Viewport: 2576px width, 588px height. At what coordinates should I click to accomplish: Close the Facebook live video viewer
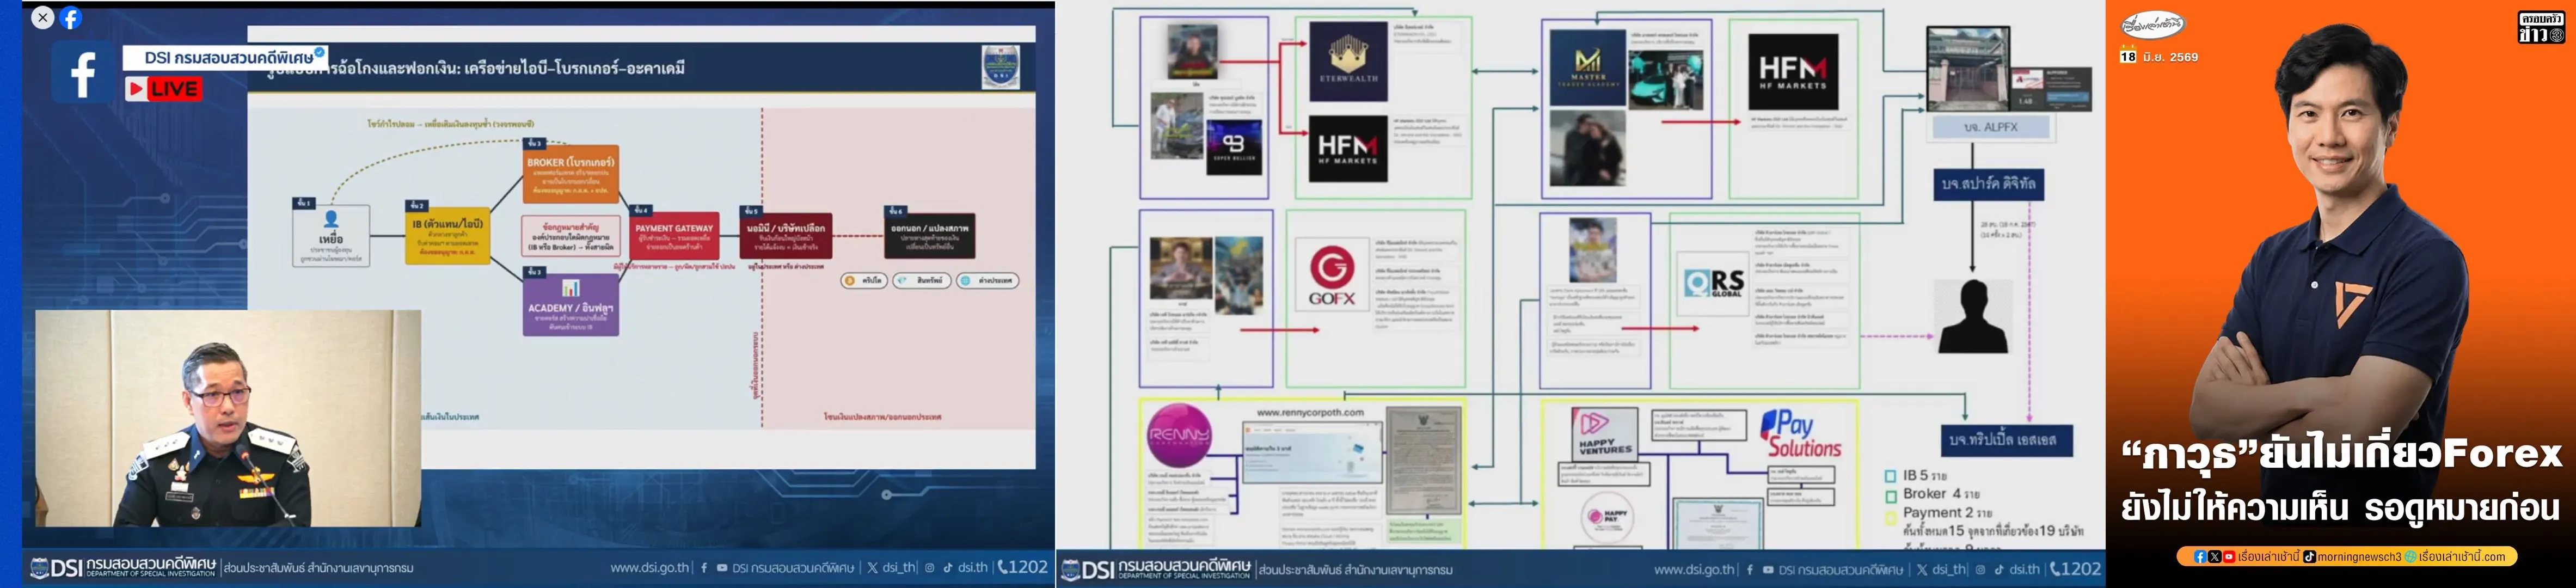click(x=42, y=17)
